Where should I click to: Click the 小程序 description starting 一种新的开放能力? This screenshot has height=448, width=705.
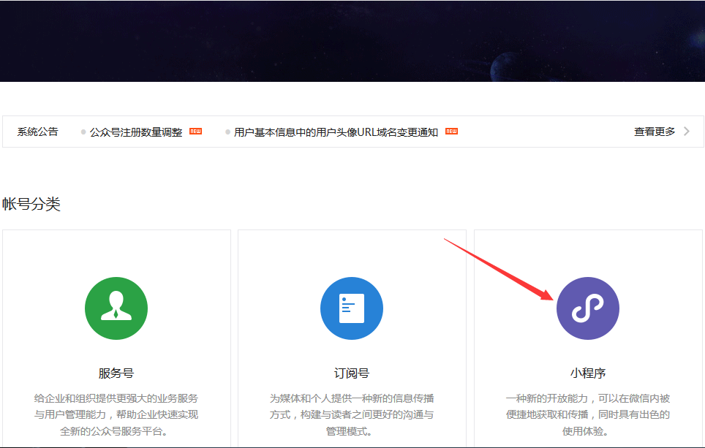(x=588, y=415)
